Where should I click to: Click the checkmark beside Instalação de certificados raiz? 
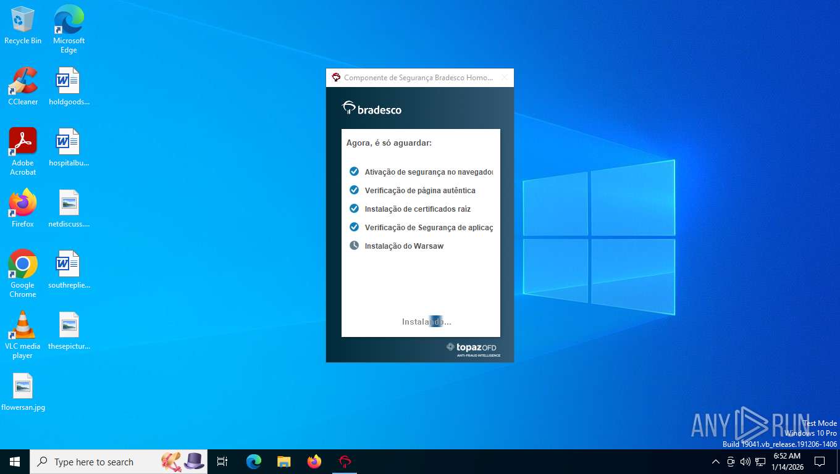pyautogui.click(x=354, y=208)
